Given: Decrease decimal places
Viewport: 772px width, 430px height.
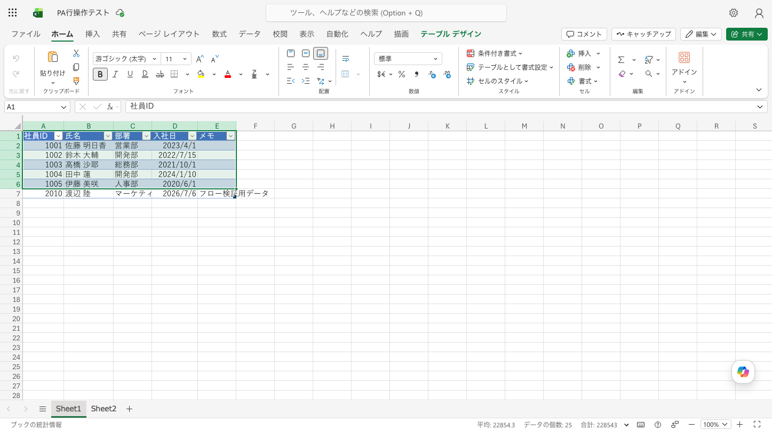Looking at the screenshot, I should pyautogui.click(x=447, y=74).
